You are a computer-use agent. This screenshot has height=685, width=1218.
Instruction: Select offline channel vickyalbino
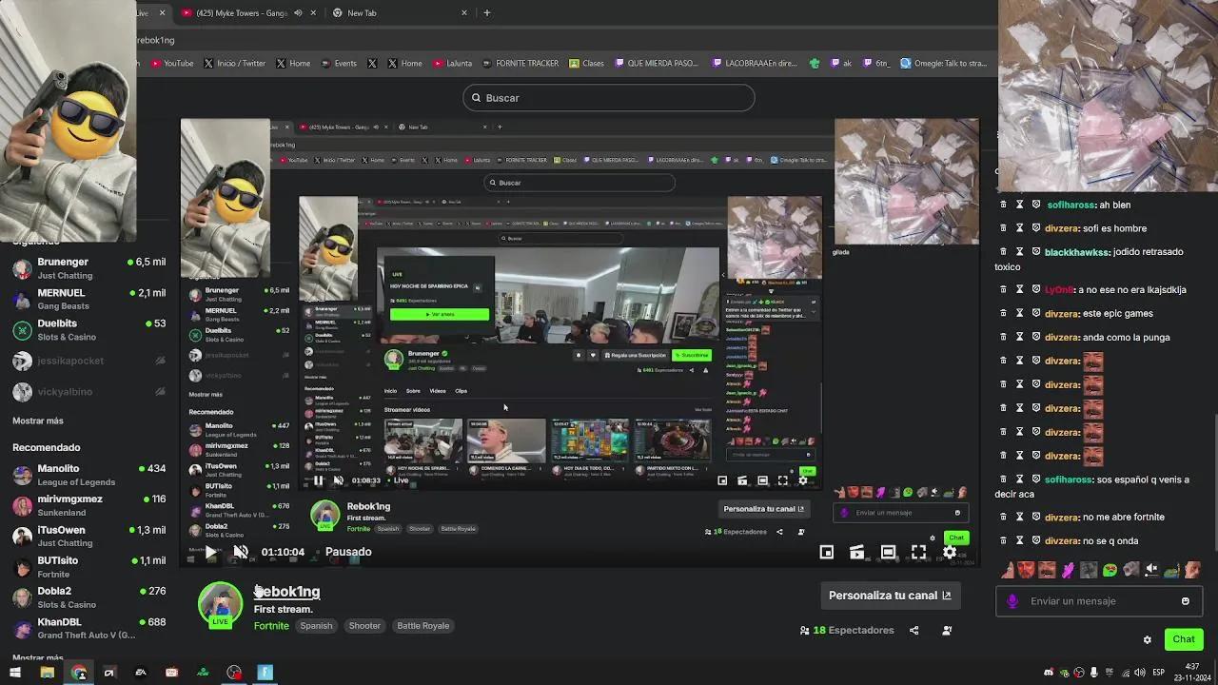click(89, 391)
